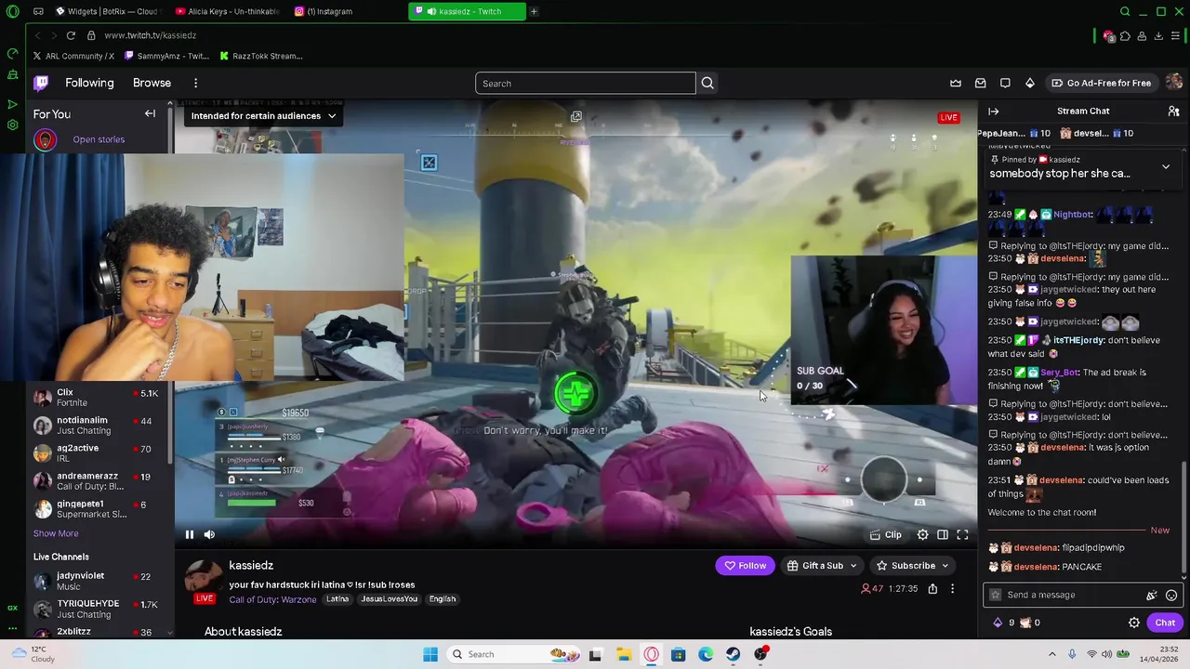Share the kassiedz stream
Viewport: 1190px width, 669px height.
click(932, 588)
